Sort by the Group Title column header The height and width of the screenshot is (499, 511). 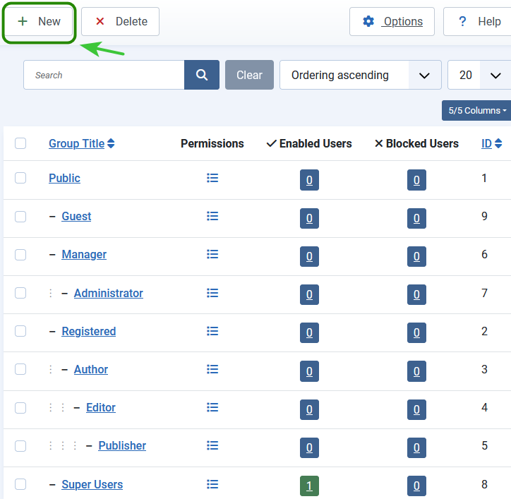tap(77, 143)
